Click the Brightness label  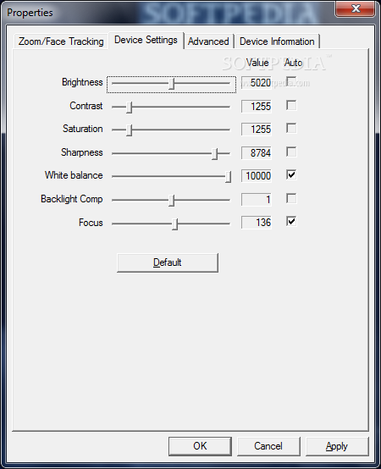coord(82,82)
